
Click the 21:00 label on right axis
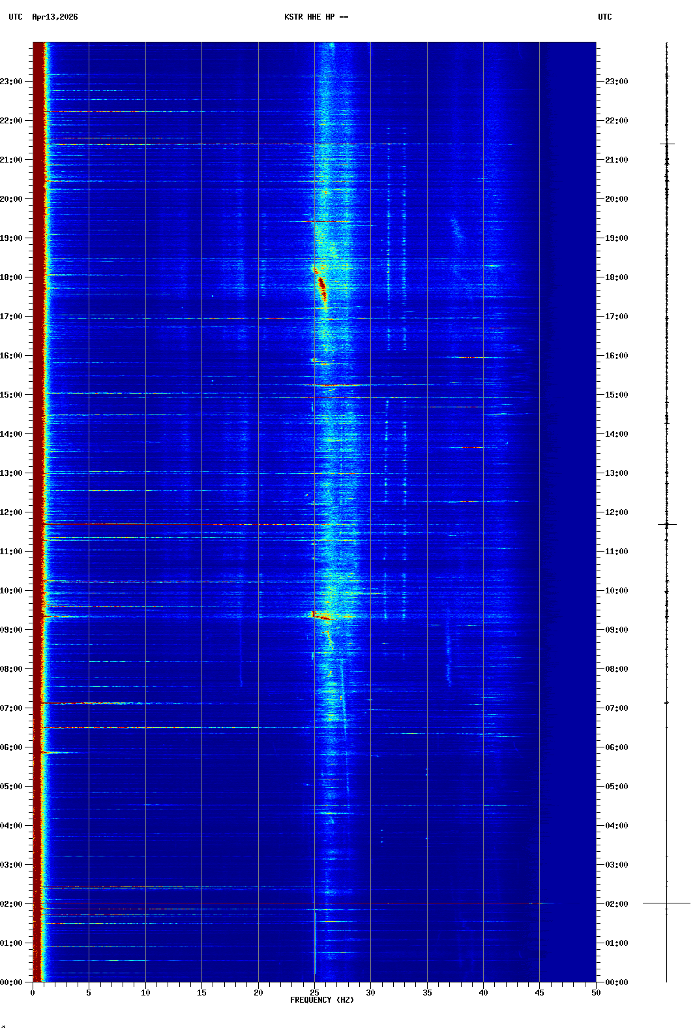click(x=616, y=160)
